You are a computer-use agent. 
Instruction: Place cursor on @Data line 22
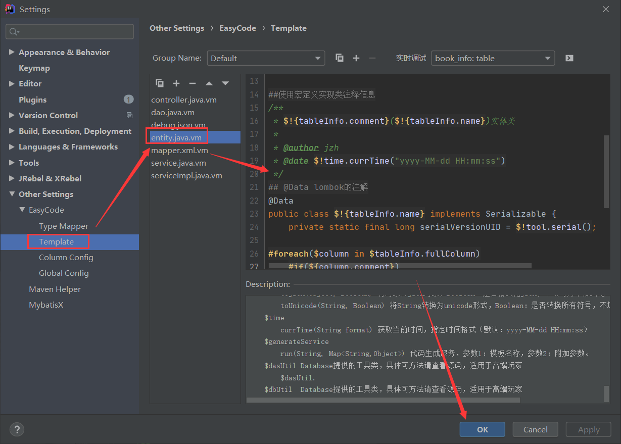click(280, 201)
